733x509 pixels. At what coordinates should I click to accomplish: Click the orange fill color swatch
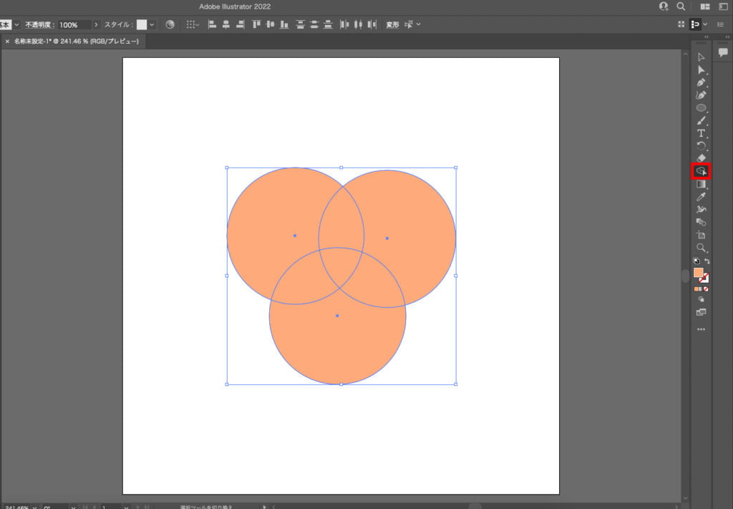698,273
